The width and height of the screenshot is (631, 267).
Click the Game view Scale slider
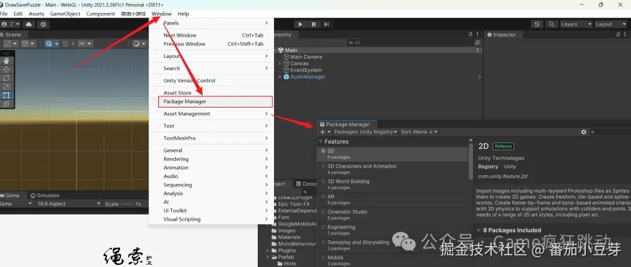[x=127, y=204]
